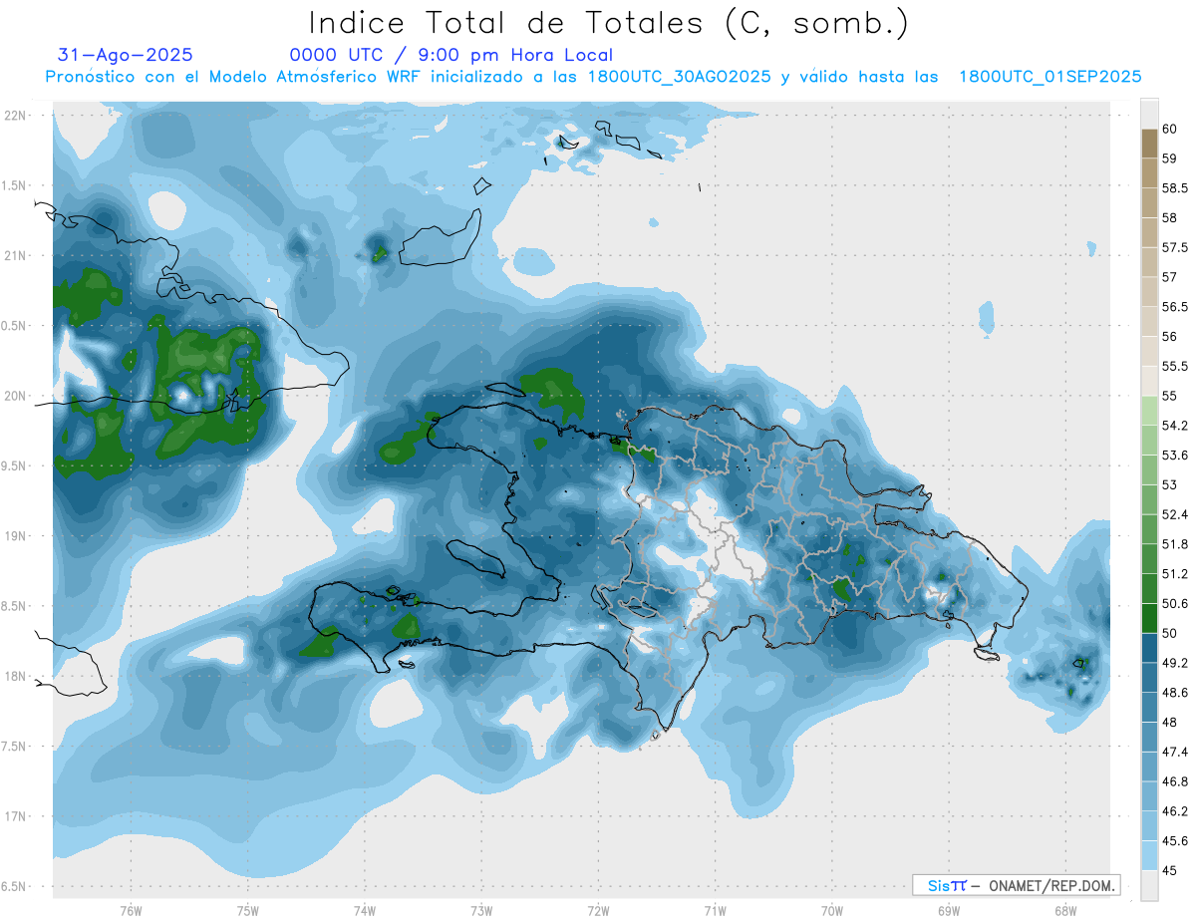This screenshot has width=1196, height=924.
Task: Click the "17N" latitude label
Action: click(16, 816)
